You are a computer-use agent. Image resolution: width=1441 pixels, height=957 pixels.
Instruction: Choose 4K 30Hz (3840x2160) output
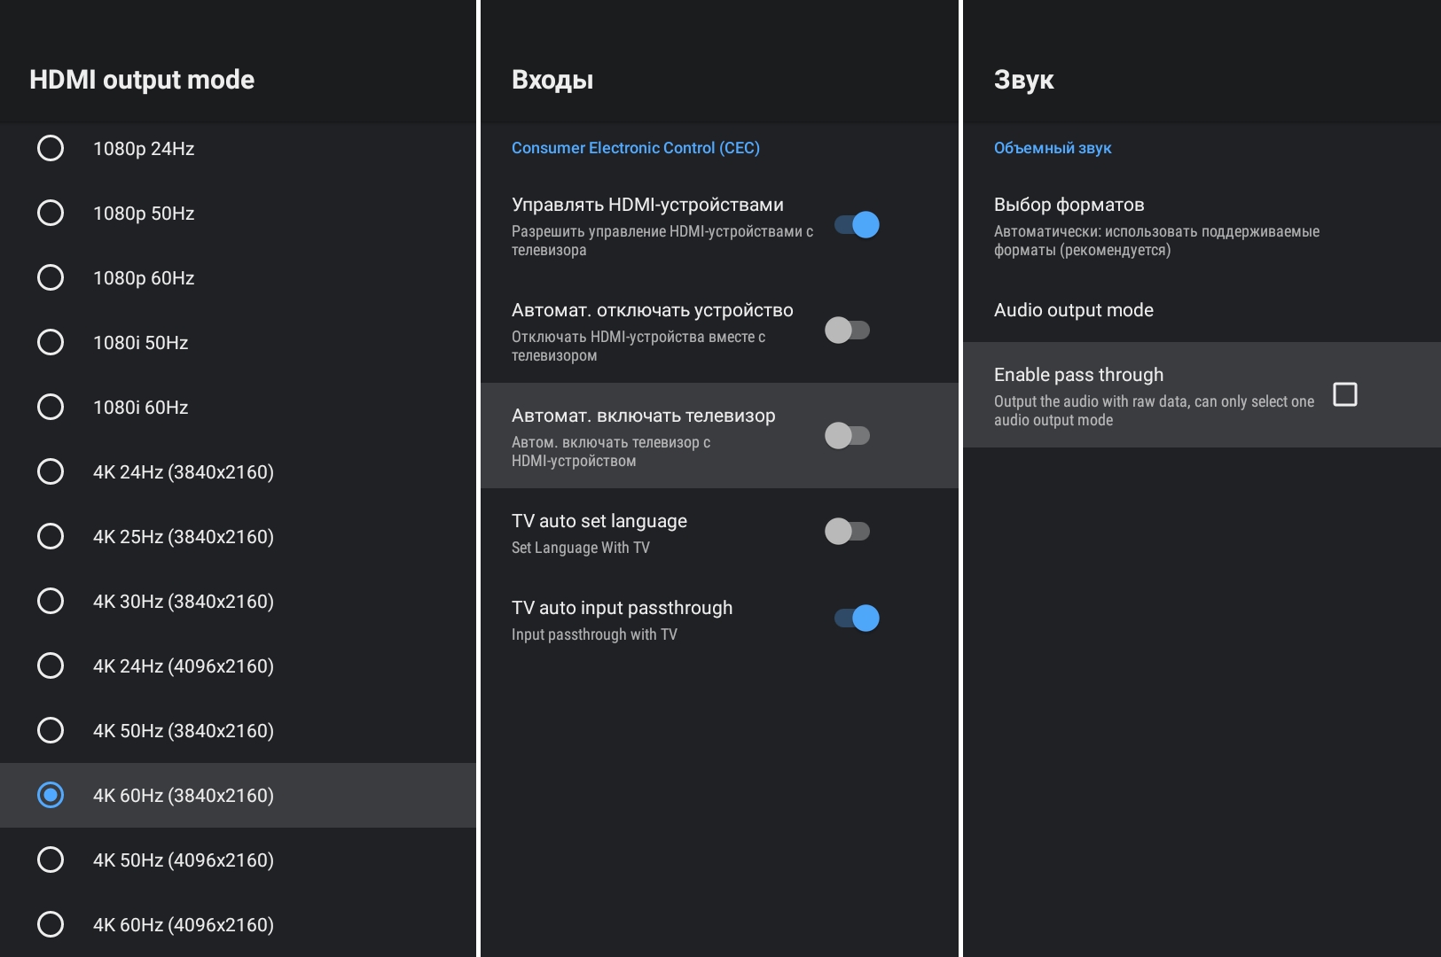(51, 601)
